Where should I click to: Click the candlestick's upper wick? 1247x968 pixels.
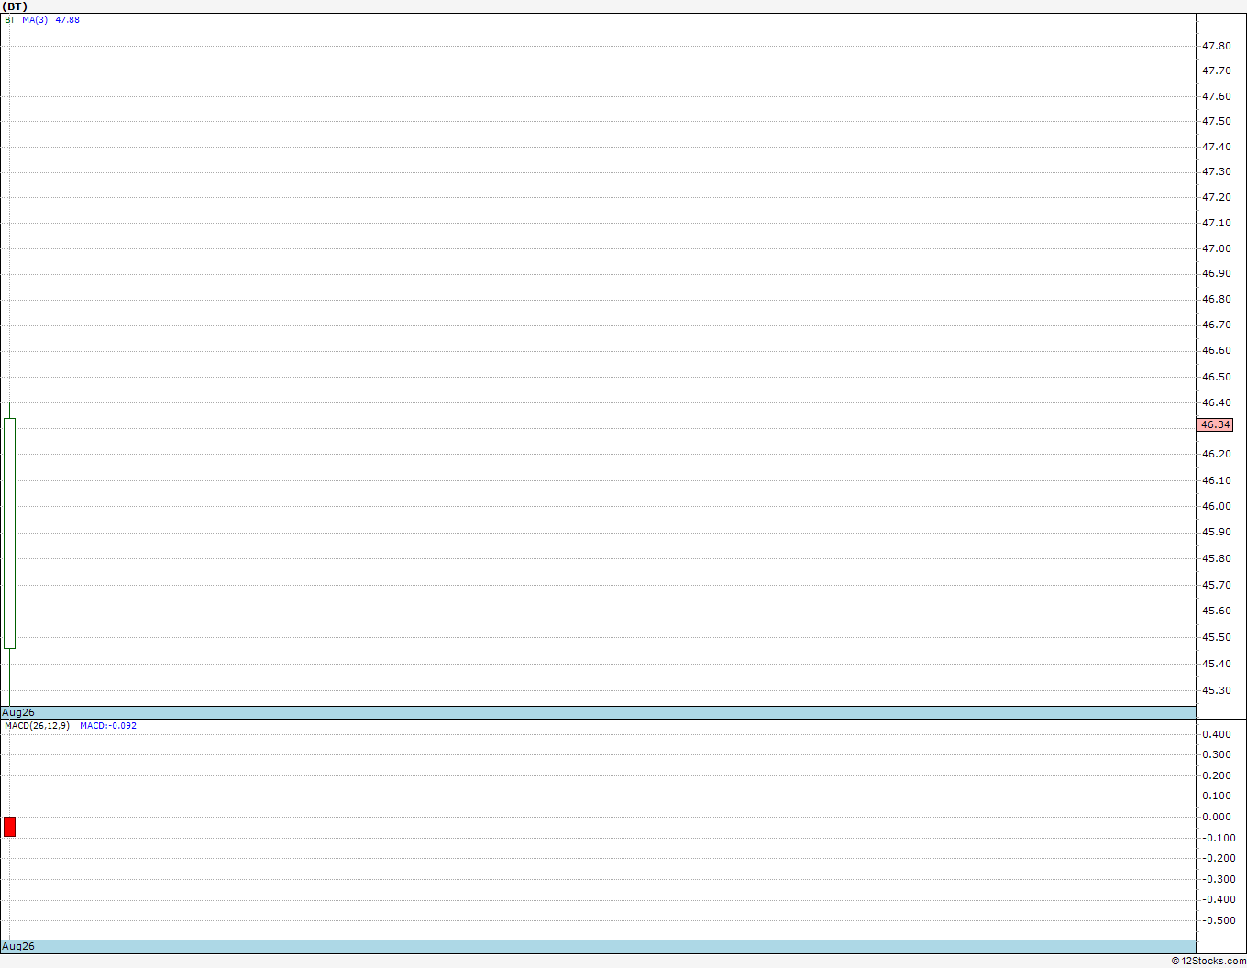(x=9, y=410)
